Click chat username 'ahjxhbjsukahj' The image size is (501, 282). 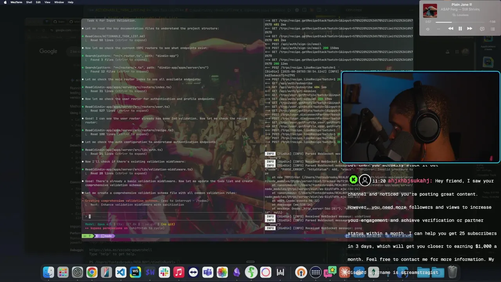[x=410, y=181]
